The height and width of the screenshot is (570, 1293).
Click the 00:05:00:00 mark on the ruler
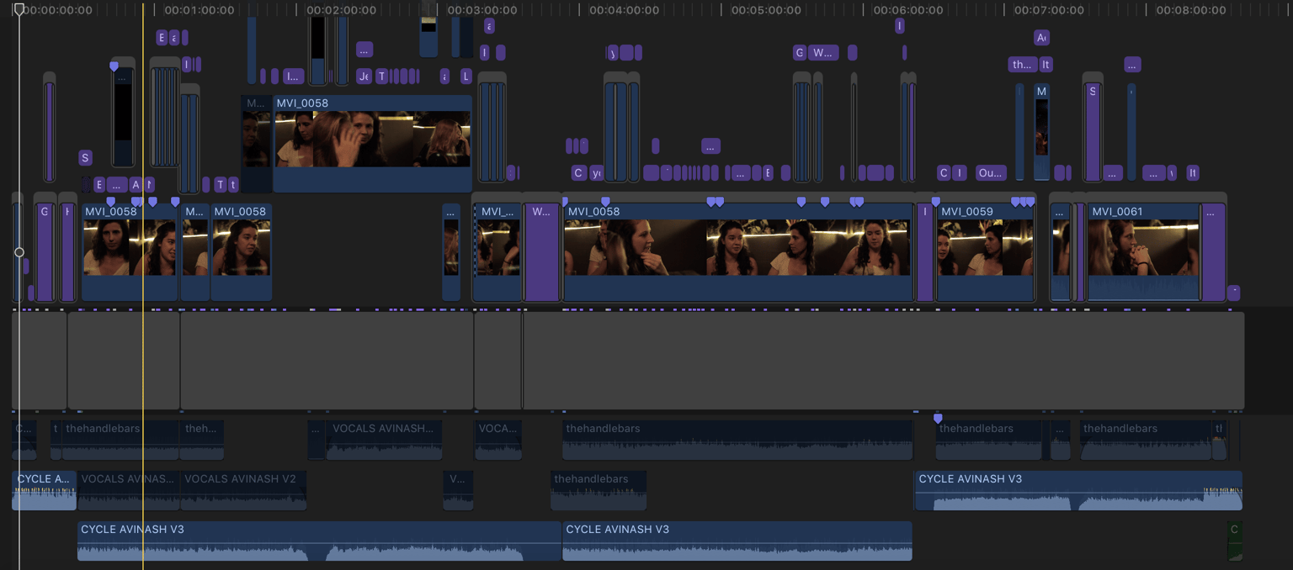click(x=766, y=10)
